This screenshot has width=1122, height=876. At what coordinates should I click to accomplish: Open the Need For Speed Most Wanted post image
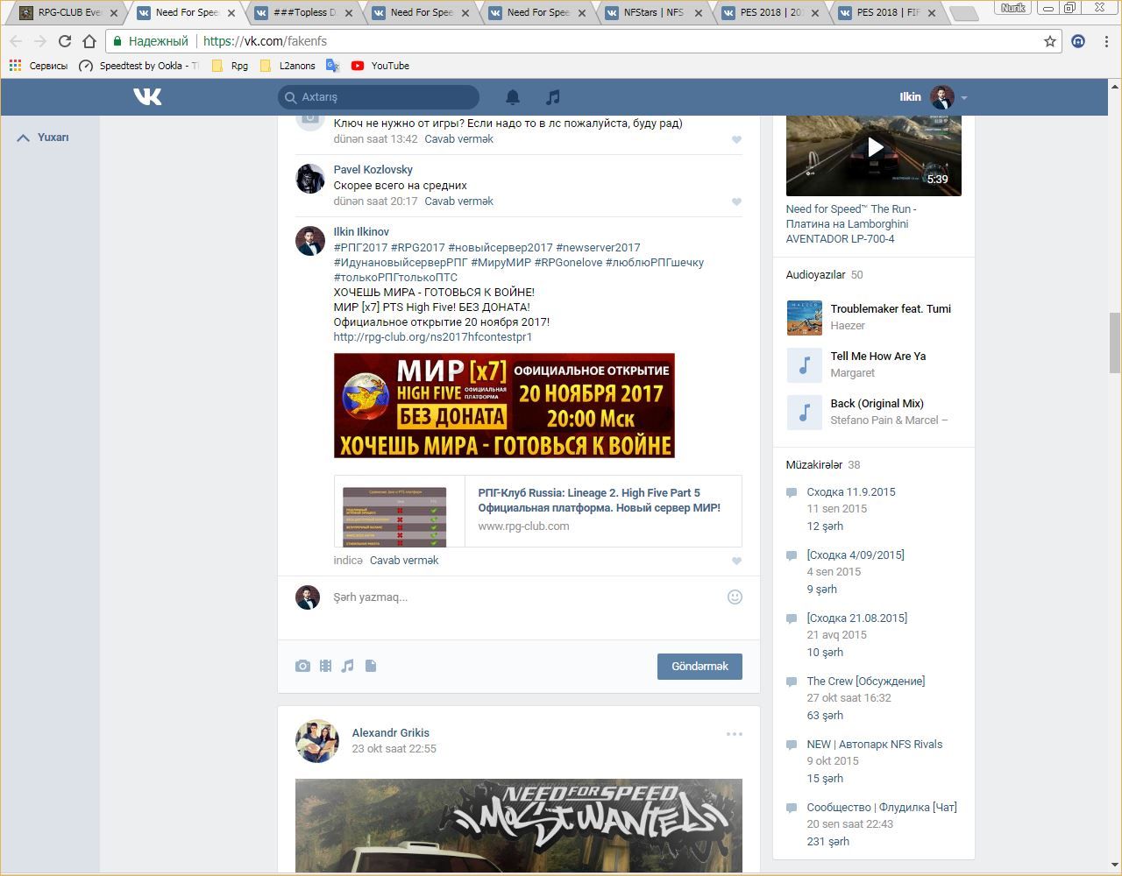[519, 825]
